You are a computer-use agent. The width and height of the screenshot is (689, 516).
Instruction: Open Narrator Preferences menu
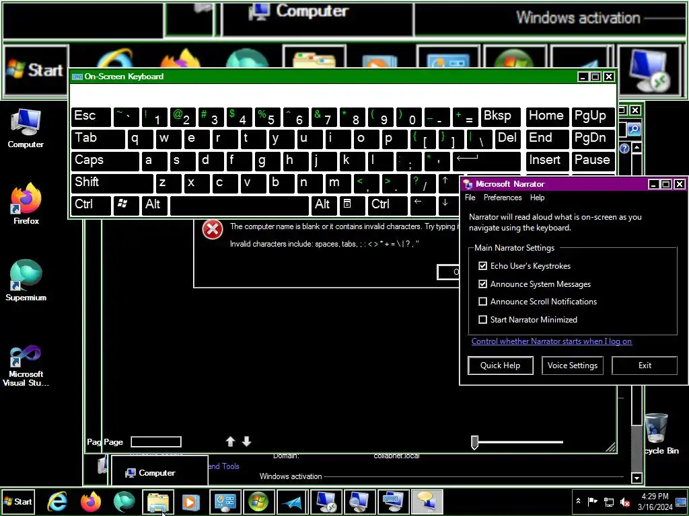pyautogui.click(x=503, y=198)
